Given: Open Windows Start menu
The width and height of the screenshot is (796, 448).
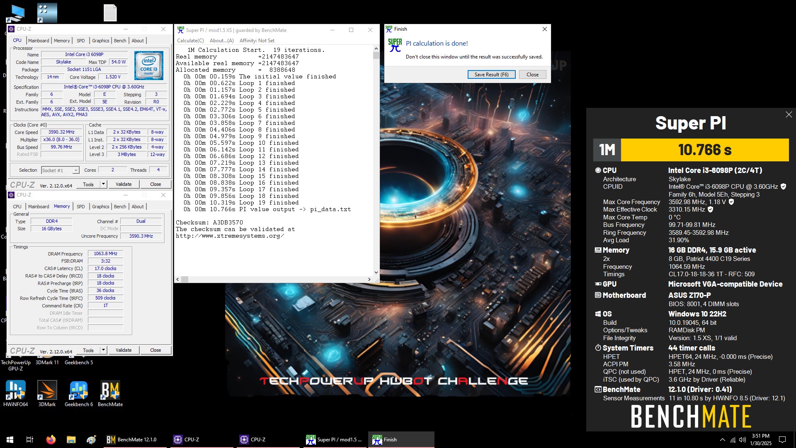Looking at the screenshot, I should pos(10,439).
